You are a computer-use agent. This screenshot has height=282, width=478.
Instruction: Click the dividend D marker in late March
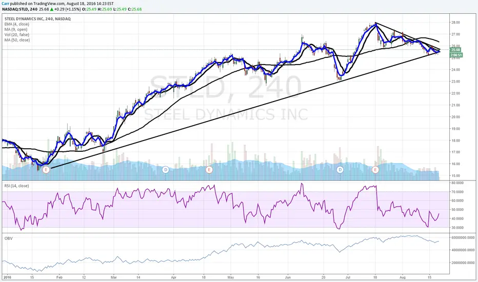[166, 170]
